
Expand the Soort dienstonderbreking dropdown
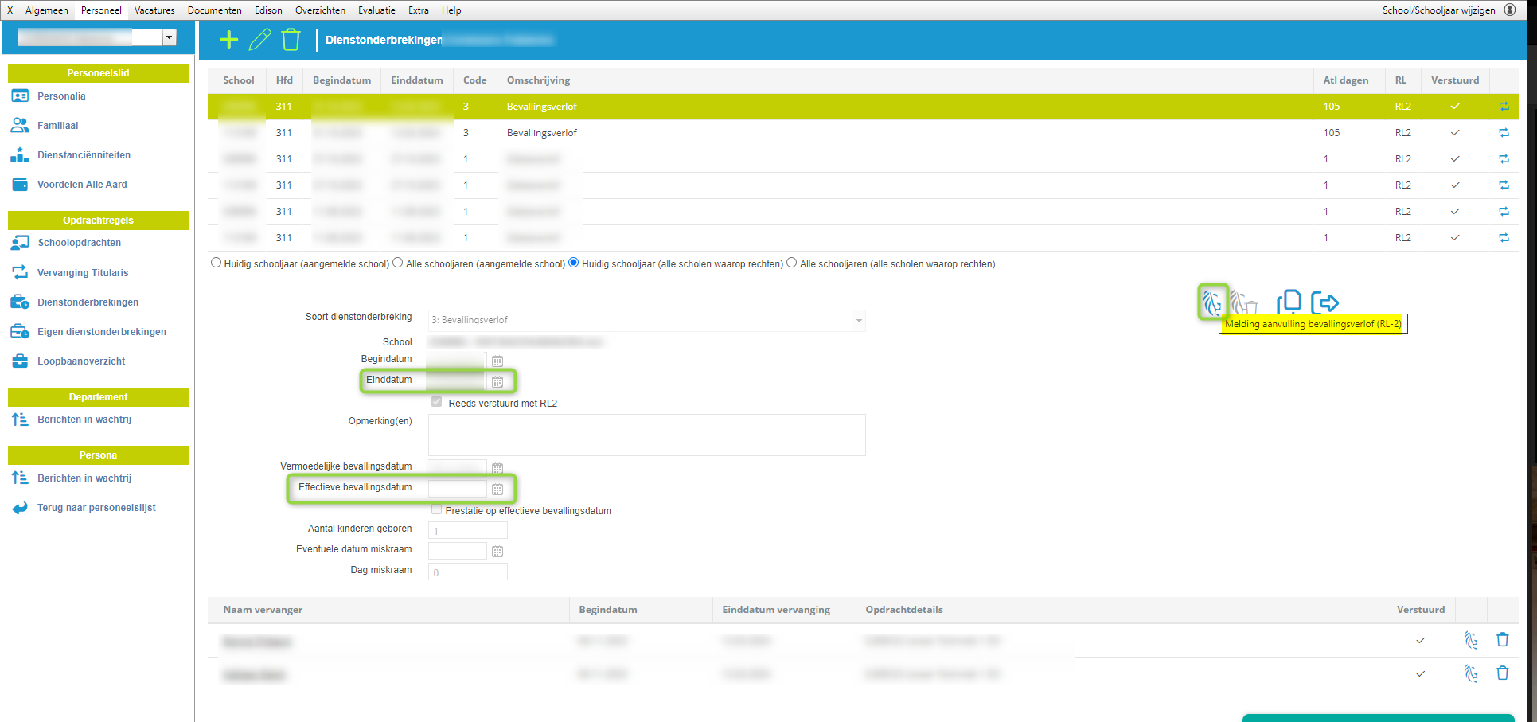[x=859, y=321]
